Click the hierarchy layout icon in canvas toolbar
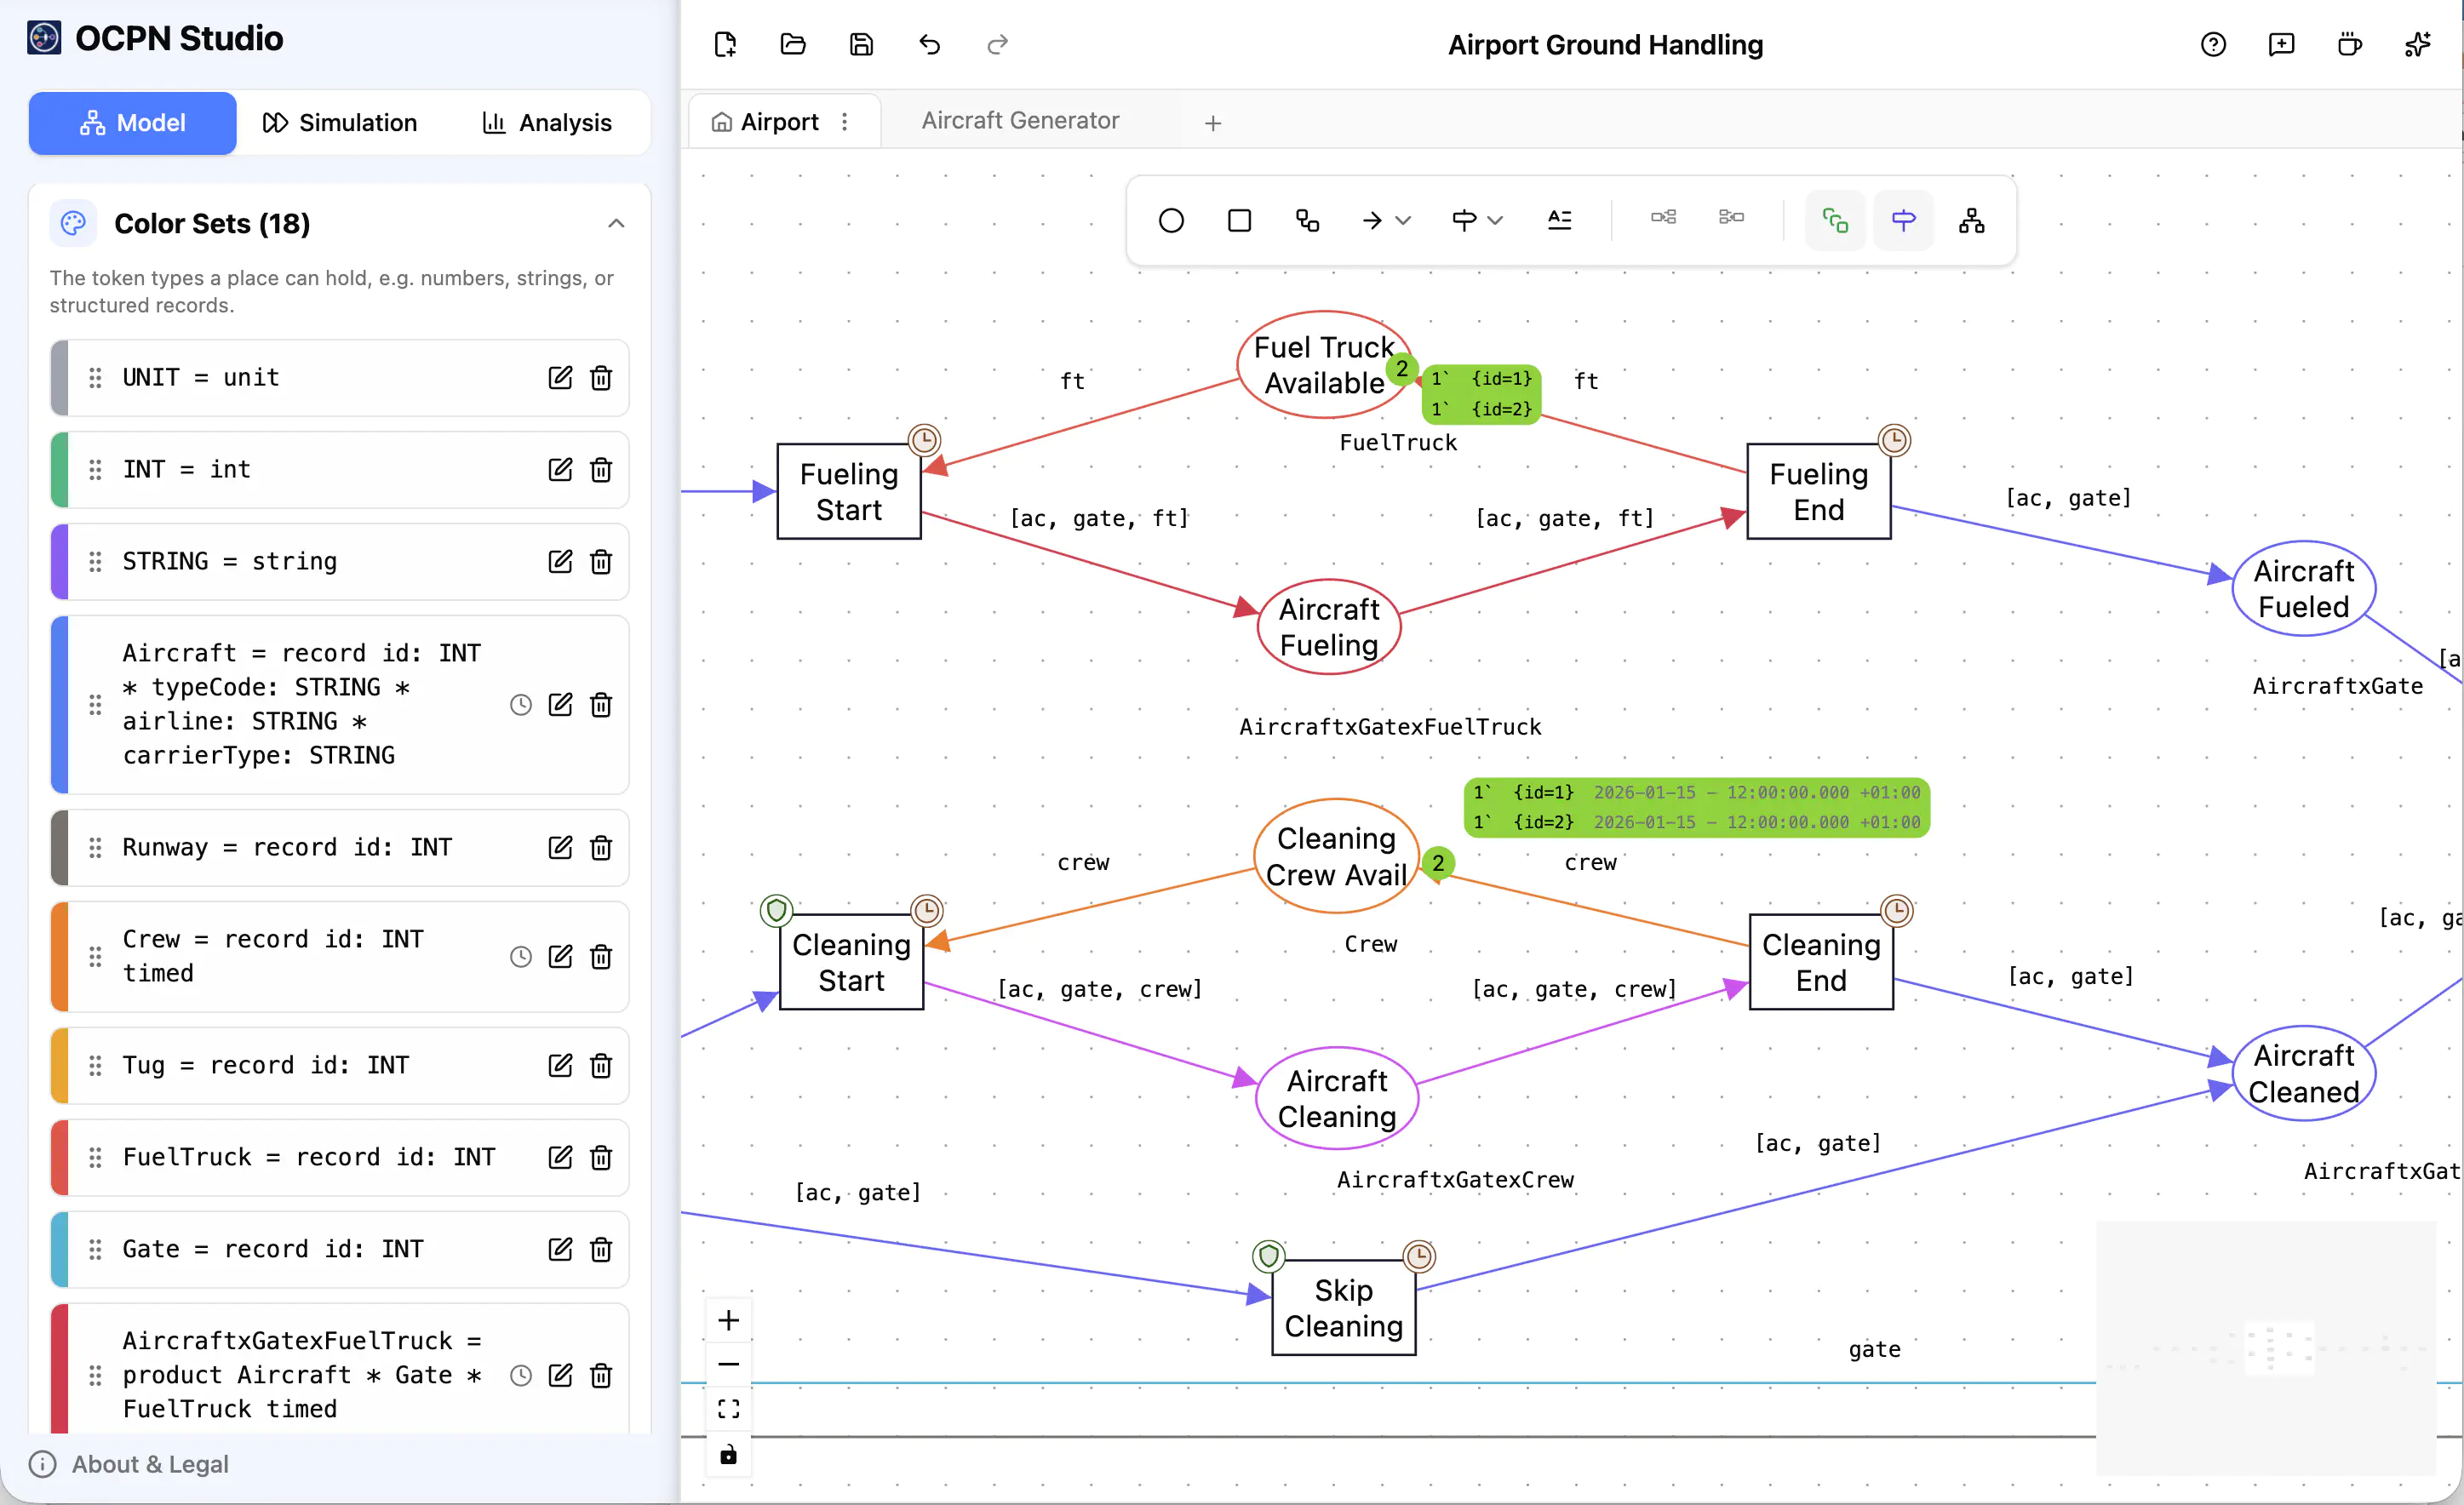This screenshot has width=2464, height=1505. [1971, 220]
